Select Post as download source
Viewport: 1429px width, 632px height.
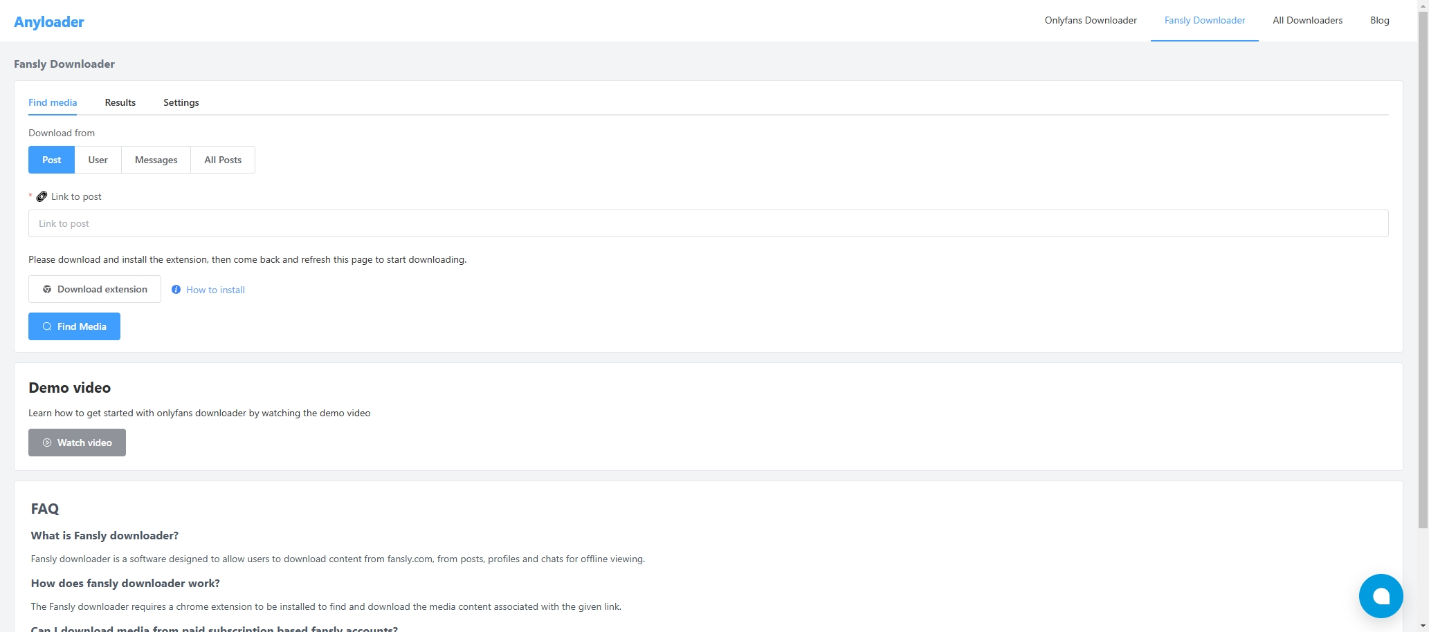pyautogui.click(x=51, y=160)
